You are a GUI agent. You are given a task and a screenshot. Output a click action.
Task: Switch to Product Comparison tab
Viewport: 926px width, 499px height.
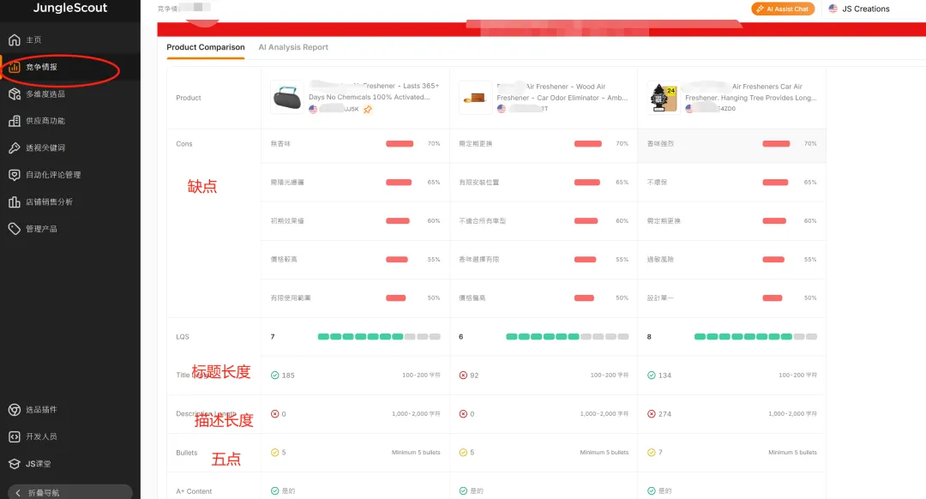(206, 47)
